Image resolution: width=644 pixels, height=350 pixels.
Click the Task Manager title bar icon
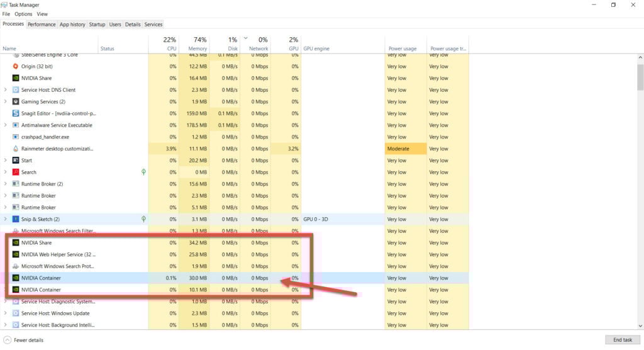[x=4, y=5]
